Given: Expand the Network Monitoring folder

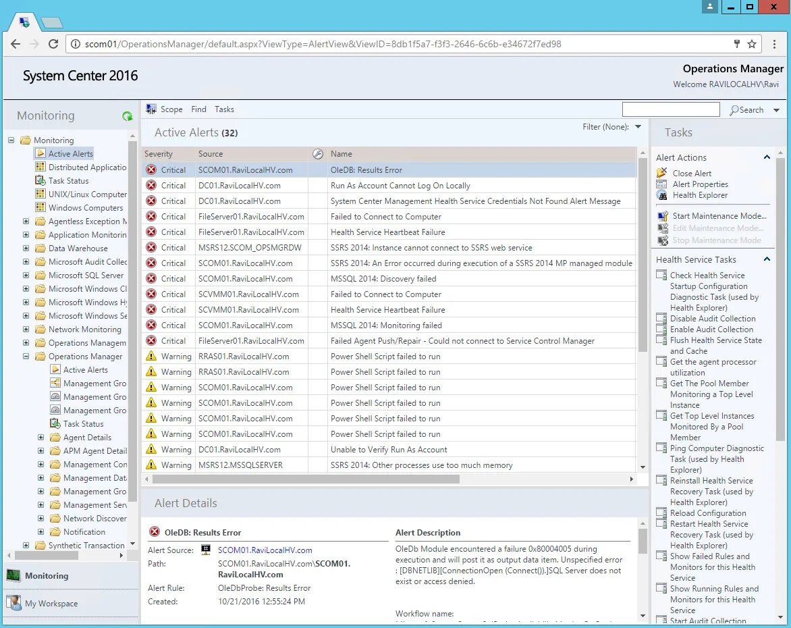Looking at the screenshot, I should pyautogui.click(x=26, y=329).
